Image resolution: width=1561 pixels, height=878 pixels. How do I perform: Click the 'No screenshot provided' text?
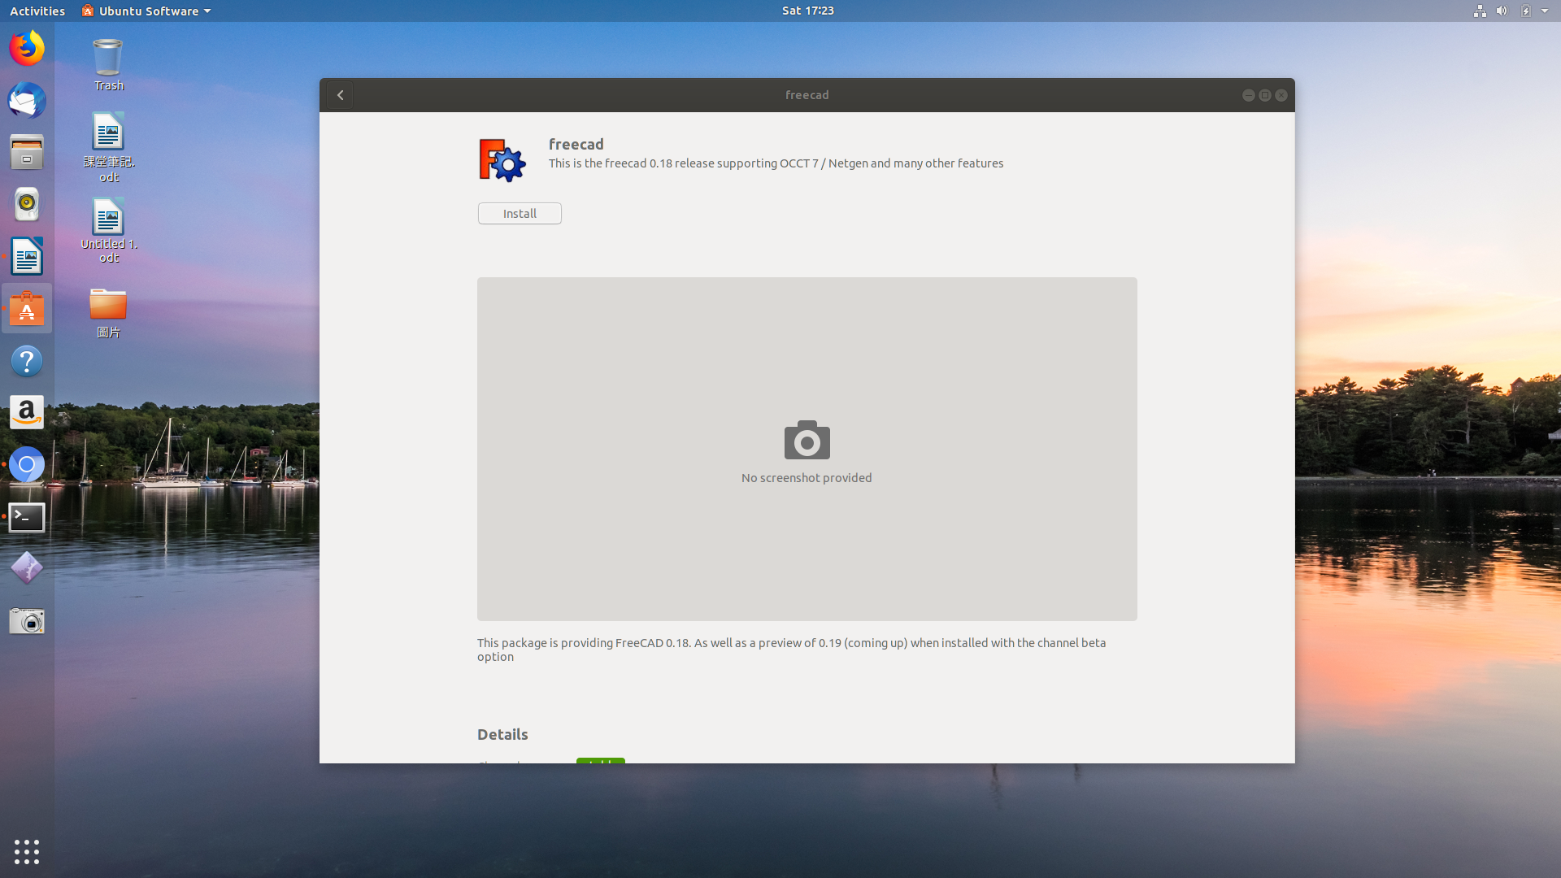tap(807, 478)
